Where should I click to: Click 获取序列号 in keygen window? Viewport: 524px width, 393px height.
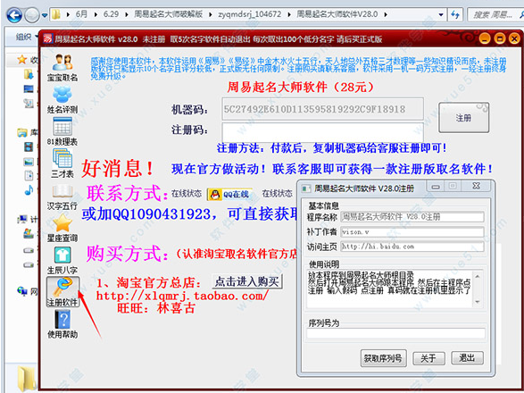383,358
